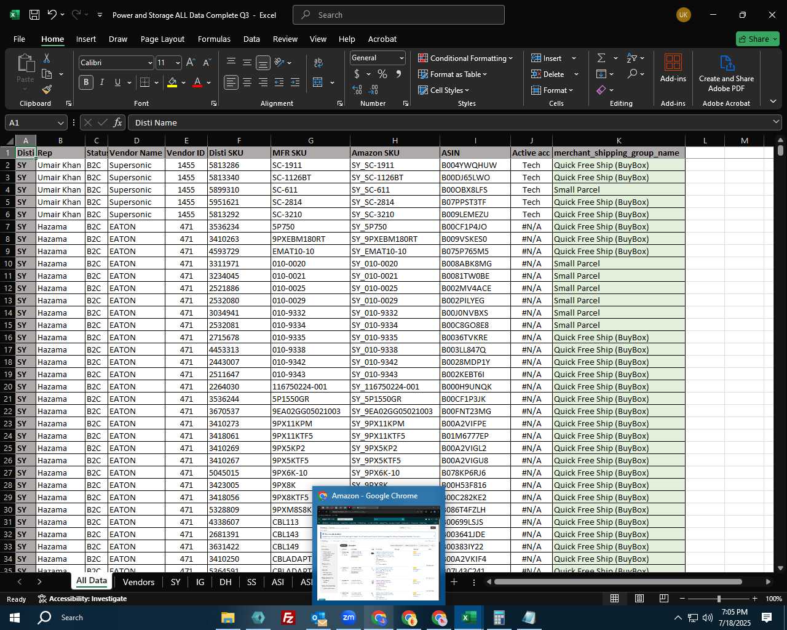Open the DH sheet tab
The image size is (787, 630).
pyautogui.click(x=226, y=582)
